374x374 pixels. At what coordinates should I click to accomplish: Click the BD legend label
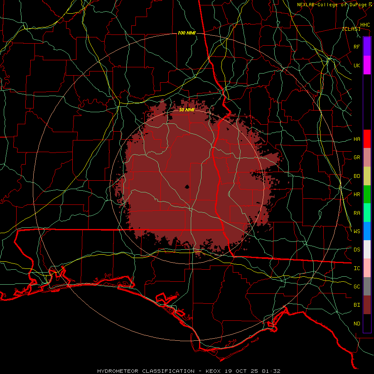point(357,176)
